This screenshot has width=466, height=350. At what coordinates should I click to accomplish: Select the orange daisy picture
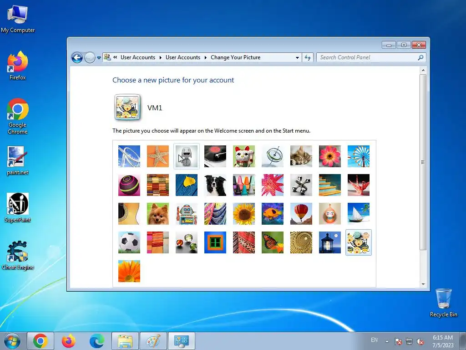tap(129, 271)
